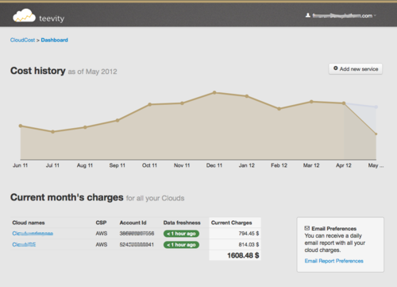Open the first cloud name link
The width and height of the screenshot is (397, 287).
tap(33, 234)
